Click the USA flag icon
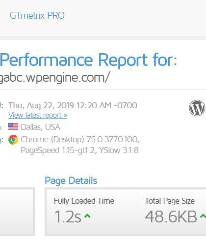Screen dimensions: 206x247 coord(13,126)
